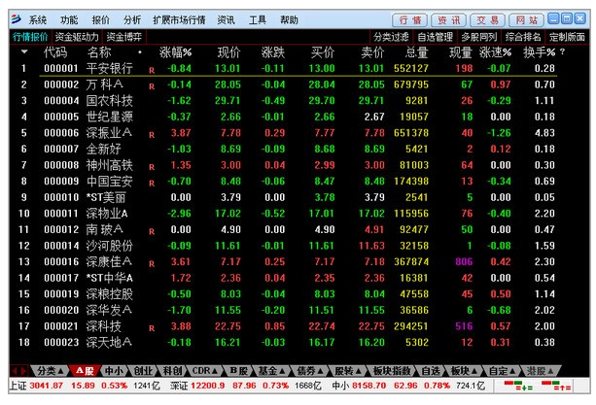
Task: Sort by the 现价 column header
Action: (228, 52)
